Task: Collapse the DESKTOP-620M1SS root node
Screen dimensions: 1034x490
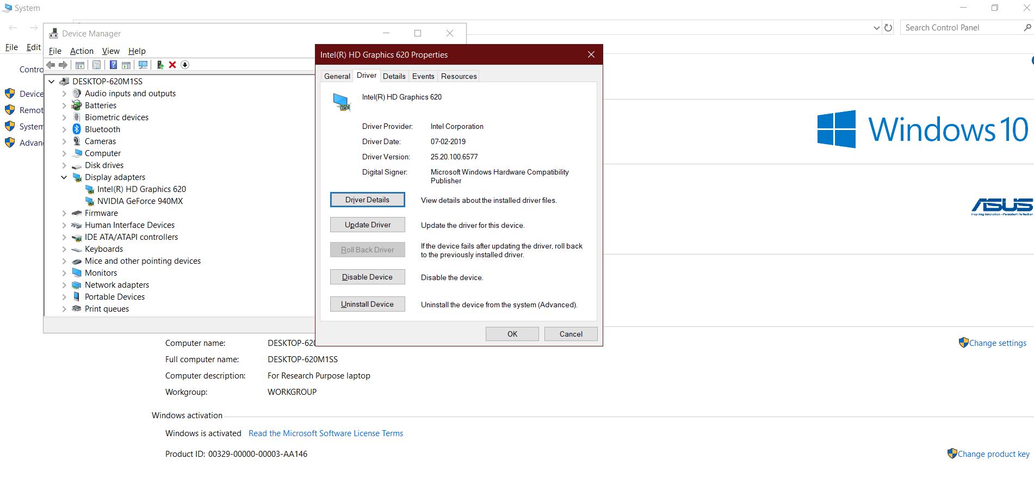Action: click(x=52, y=82)
